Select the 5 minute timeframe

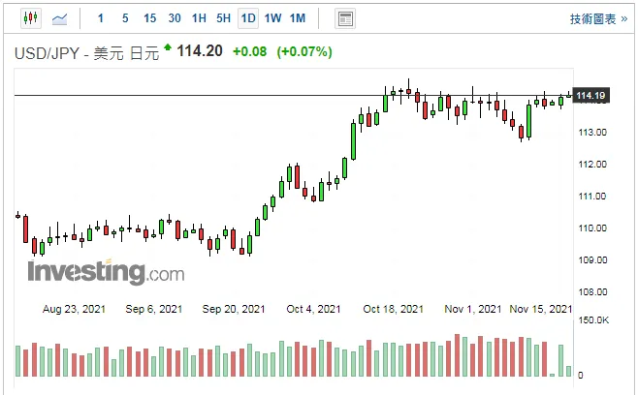tap(125, 18)
